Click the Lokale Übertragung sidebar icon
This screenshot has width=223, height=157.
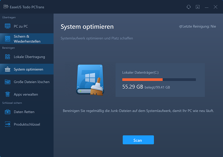[x=8, y=57]
